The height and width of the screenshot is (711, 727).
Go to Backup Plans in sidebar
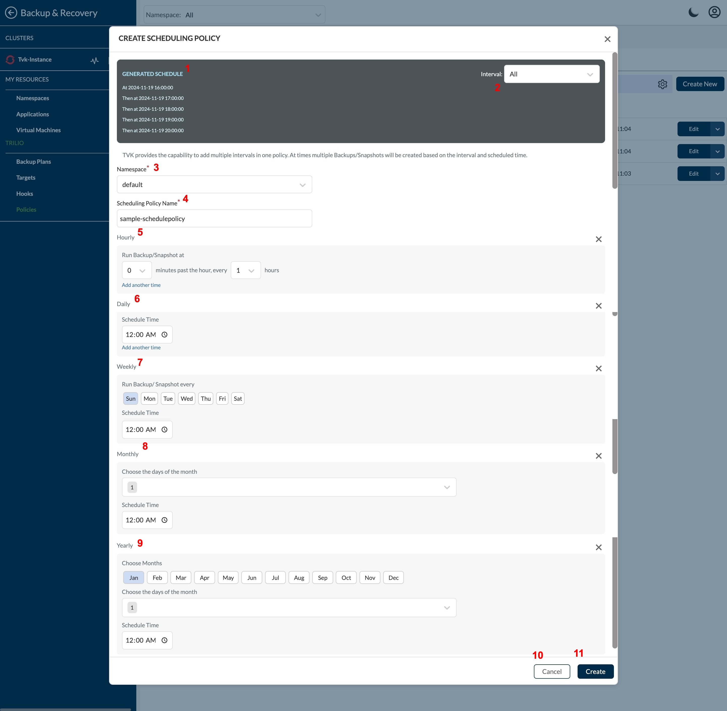[x=34, y=162]
